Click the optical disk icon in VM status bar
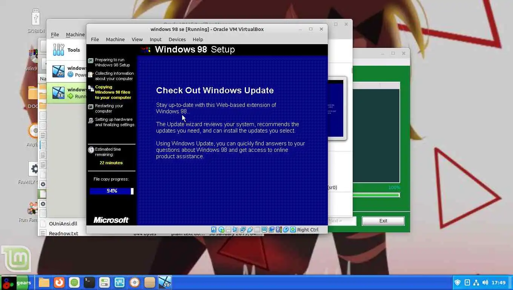This screenshot has height=290, width=513. (221, 230)
